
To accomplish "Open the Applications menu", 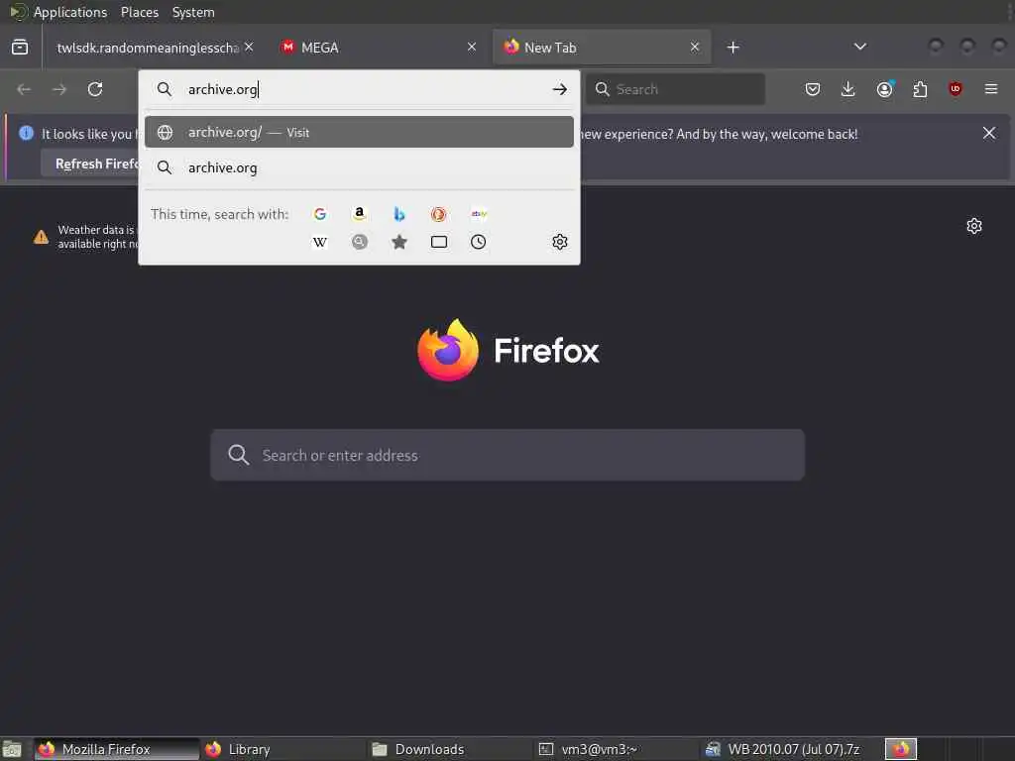I will coord(70,12).
